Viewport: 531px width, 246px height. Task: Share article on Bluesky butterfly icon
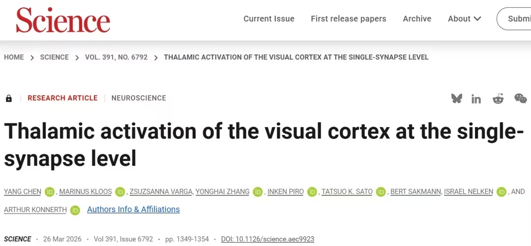[457, 98]
